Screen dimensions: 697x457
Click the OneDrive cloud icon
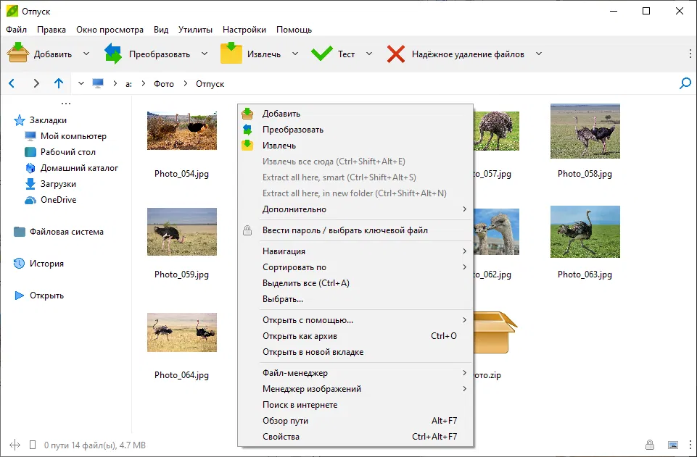coord(30,200)
